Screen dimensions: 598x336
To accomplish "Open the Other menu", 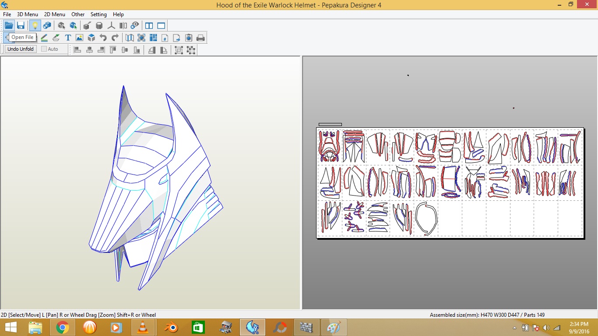I will 78,14.
